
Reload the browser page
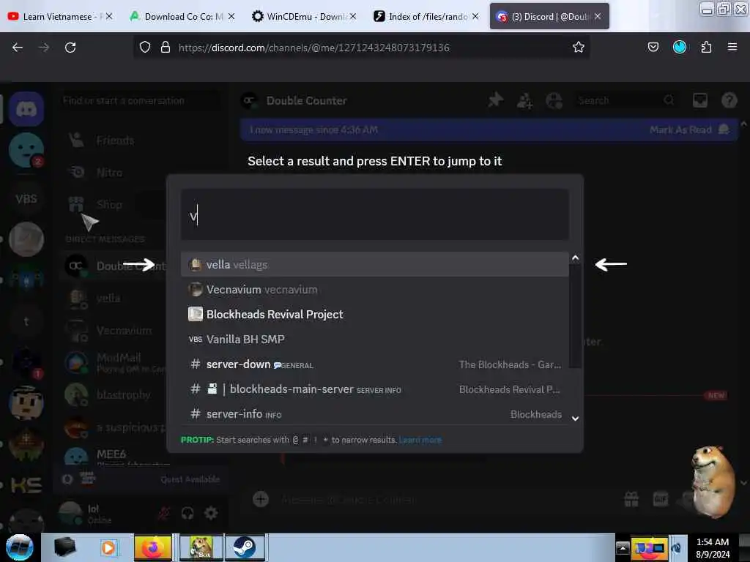[x=70, y=48]
